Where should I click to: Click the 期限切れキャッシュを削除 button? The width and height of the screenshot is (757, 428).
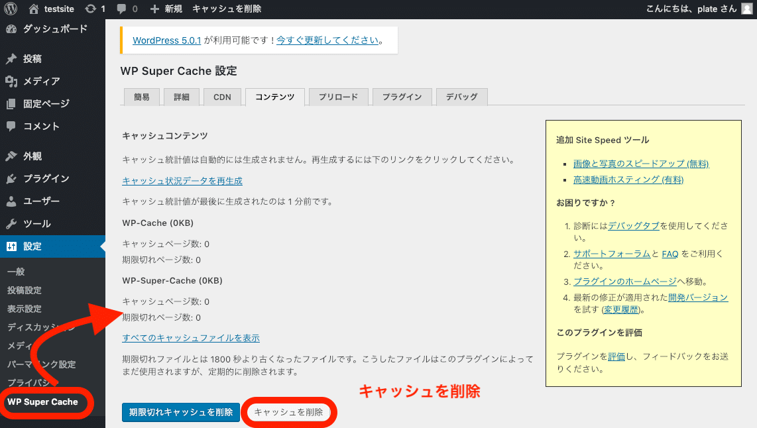181,413
